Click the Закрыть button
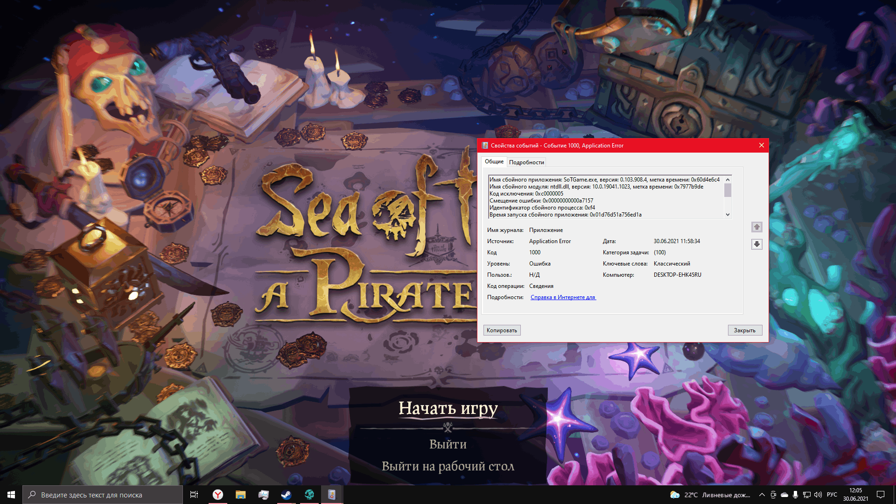896x504 pixels. coord(745,330)
